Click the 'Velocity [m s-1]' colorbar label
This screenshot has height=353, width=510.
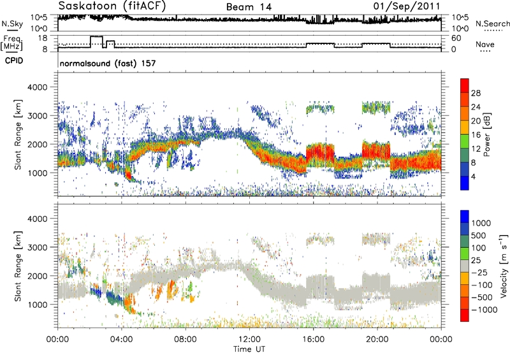coord(504,266)
